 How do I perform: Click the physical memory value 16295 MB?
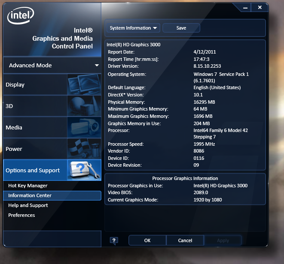pos(204,102)
